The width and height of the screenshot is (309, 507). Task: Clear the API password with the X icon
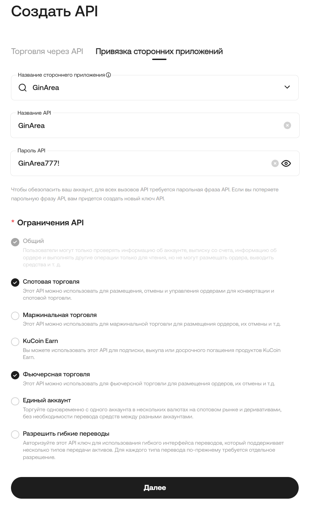click(x=275, y=163)
